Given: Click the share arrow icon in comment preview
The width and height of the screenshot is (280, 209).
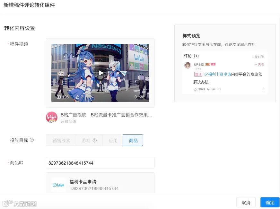Looking at the screenshot, I should 214,89.
